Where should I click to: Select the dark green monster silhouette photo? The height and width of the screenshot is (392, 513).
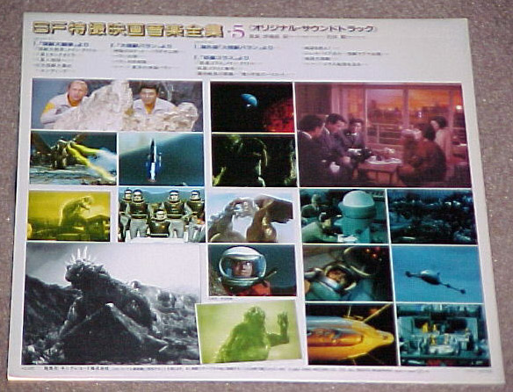254,161
